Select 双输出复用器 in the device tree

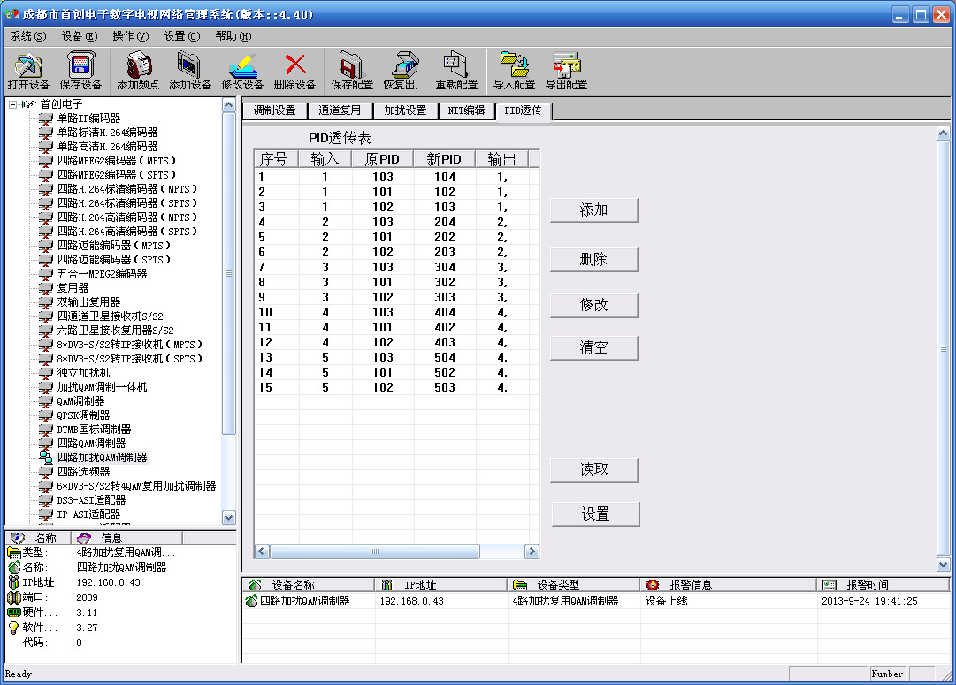point(88,301)
